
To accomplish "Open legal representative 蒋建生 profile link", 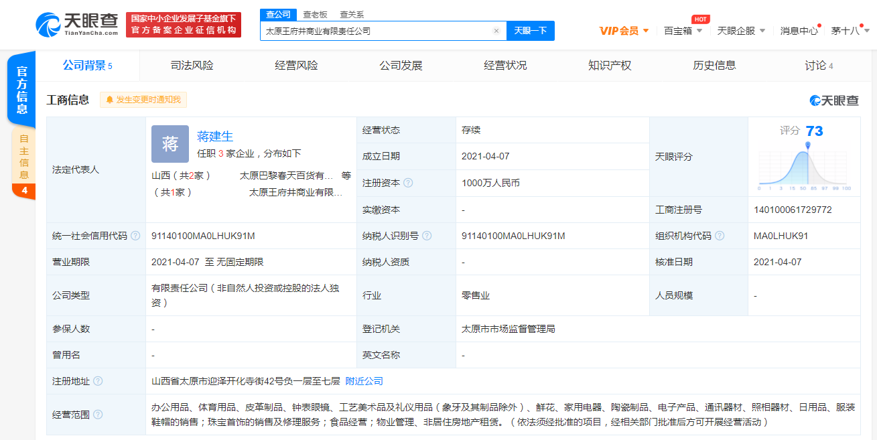I will pyautogui.click(x=215, y=137).
